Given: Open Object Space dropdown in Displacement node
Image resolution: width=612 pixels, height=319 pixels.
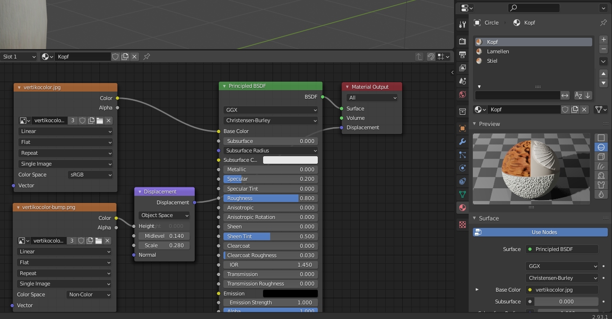Looking at the screenshot, I should click(164, 215).
